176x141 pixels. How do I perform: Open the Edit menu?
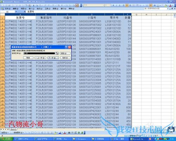15,8
